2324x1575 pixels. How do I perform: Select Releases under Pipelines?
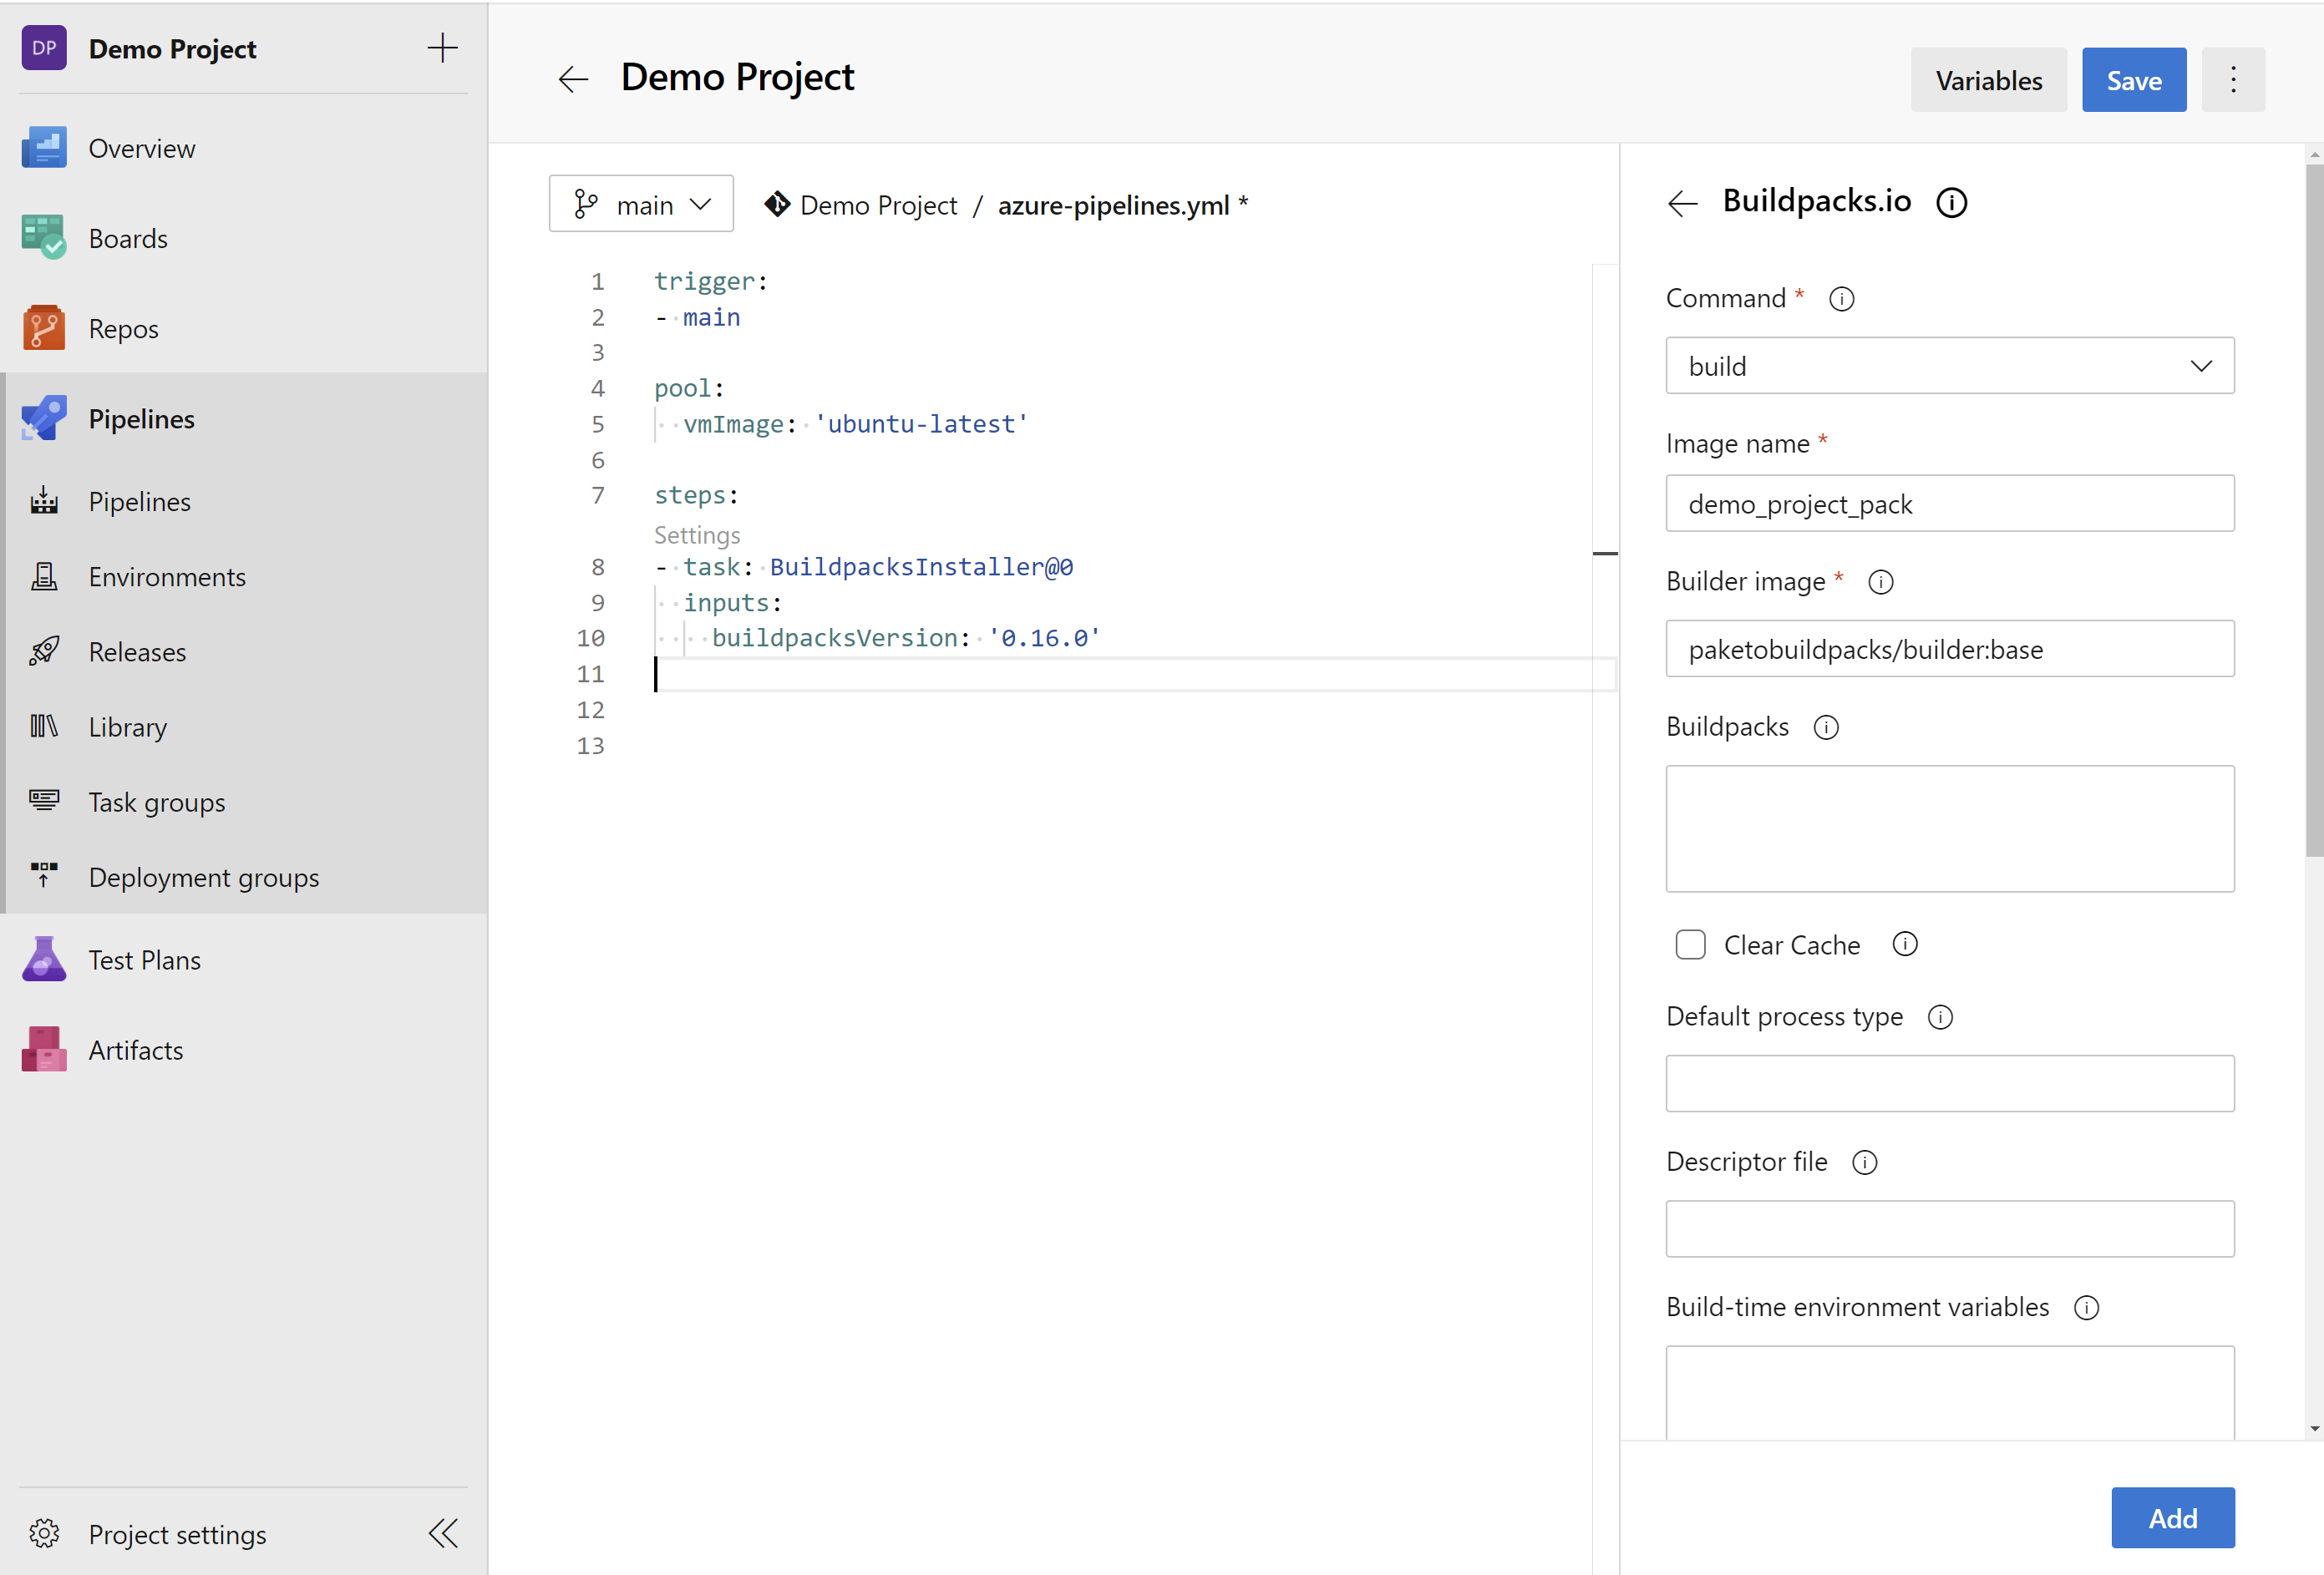[137, 651]
